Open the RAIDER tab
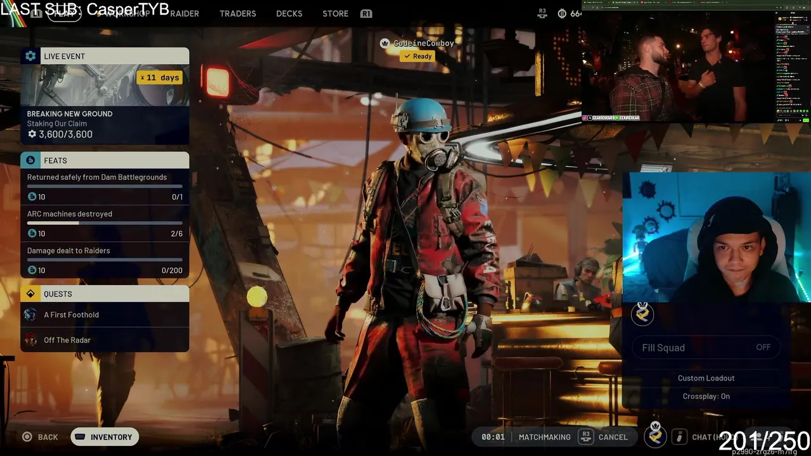The height and width of the screenshot is (456, 811). (x=184, y=13)
